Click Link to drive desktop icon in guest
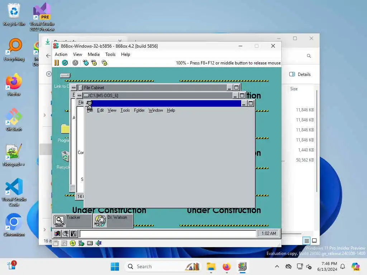The height and width of the screenshot is (275, 367). pyautogui.click(x=65, y=76)
